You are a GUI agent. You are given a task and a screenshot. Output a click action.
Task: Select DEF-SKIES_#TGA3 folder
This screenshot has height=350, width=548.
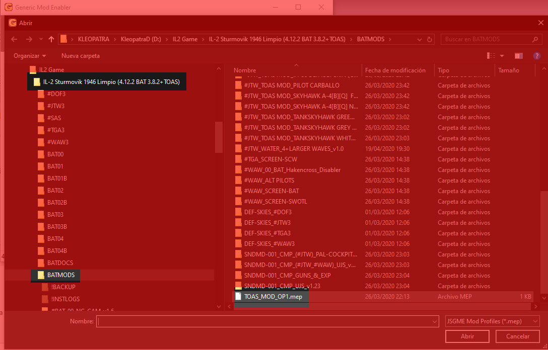[x=267, y=233]
